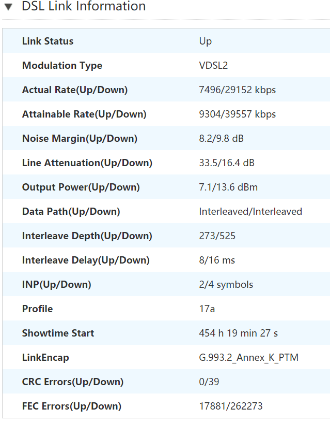The width and height of the screenshot is (330, 423).
Task: Click the Link Status value Up
Action: point(205,41)
